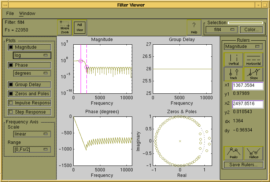Open the Window menu
Viewport: 270px width, 182px height.
27,14
